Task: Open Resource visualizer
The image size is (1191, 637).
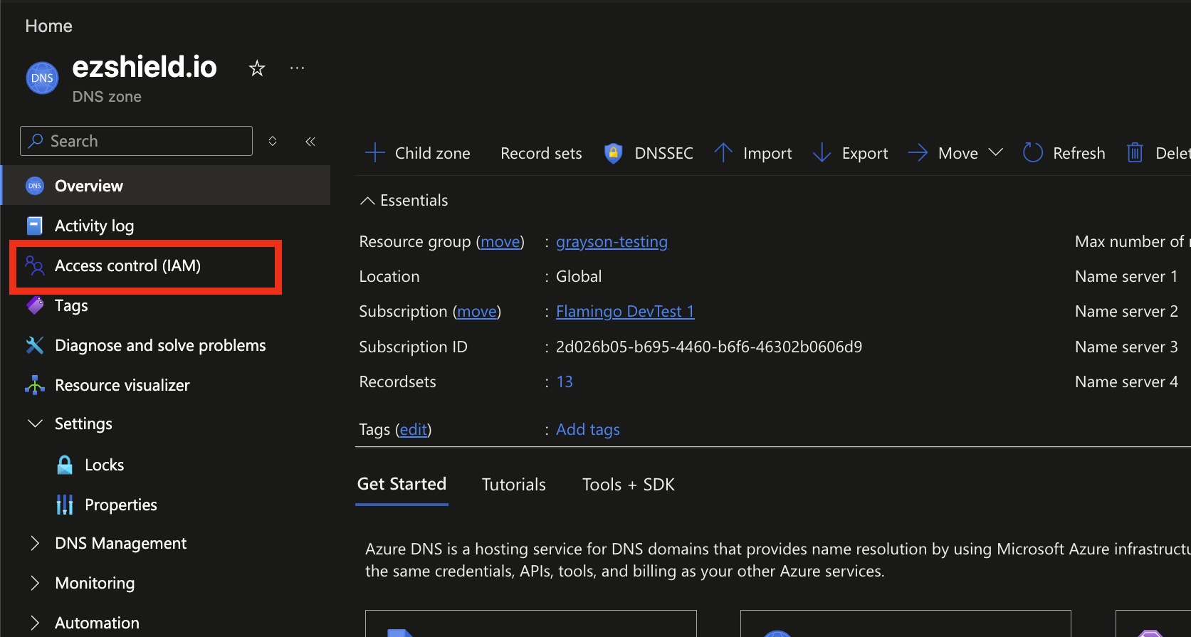Action: 122,385
